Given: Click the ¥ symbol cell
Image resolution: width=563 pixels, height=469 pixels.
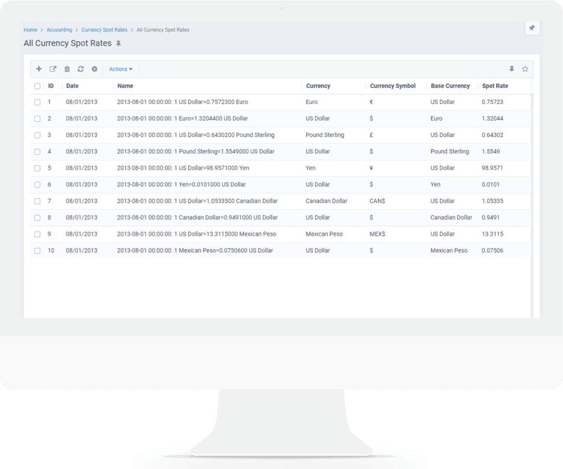Looking at the screenshot, I should click(x=371, y=168).
